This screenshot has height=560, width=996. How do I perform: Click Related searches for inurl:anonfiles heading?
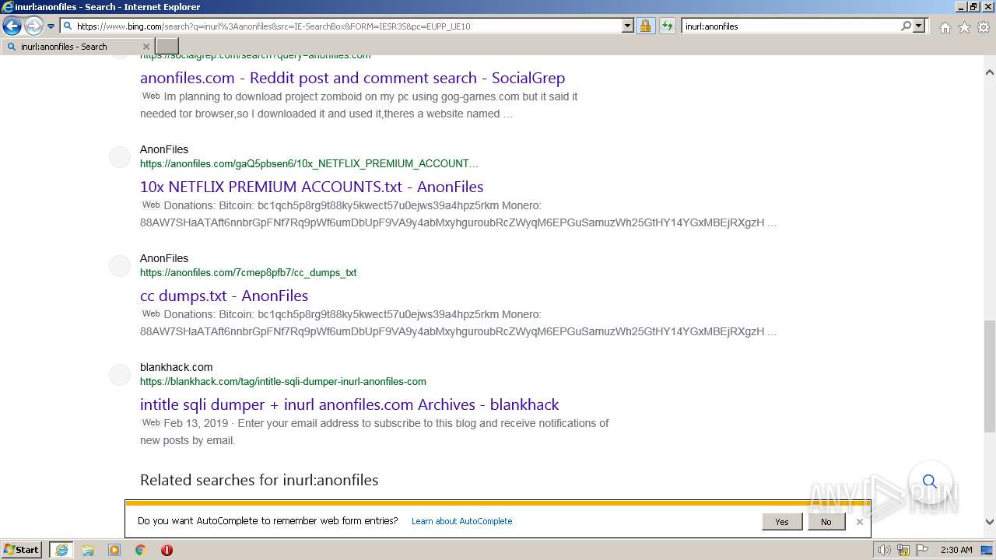pos(259,480)
